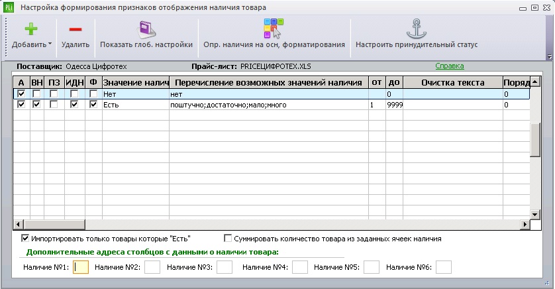Click the Наличие №5 input field
Image resolution: width=555 pixels, height=289 pixels.
(x=372, y=267)
